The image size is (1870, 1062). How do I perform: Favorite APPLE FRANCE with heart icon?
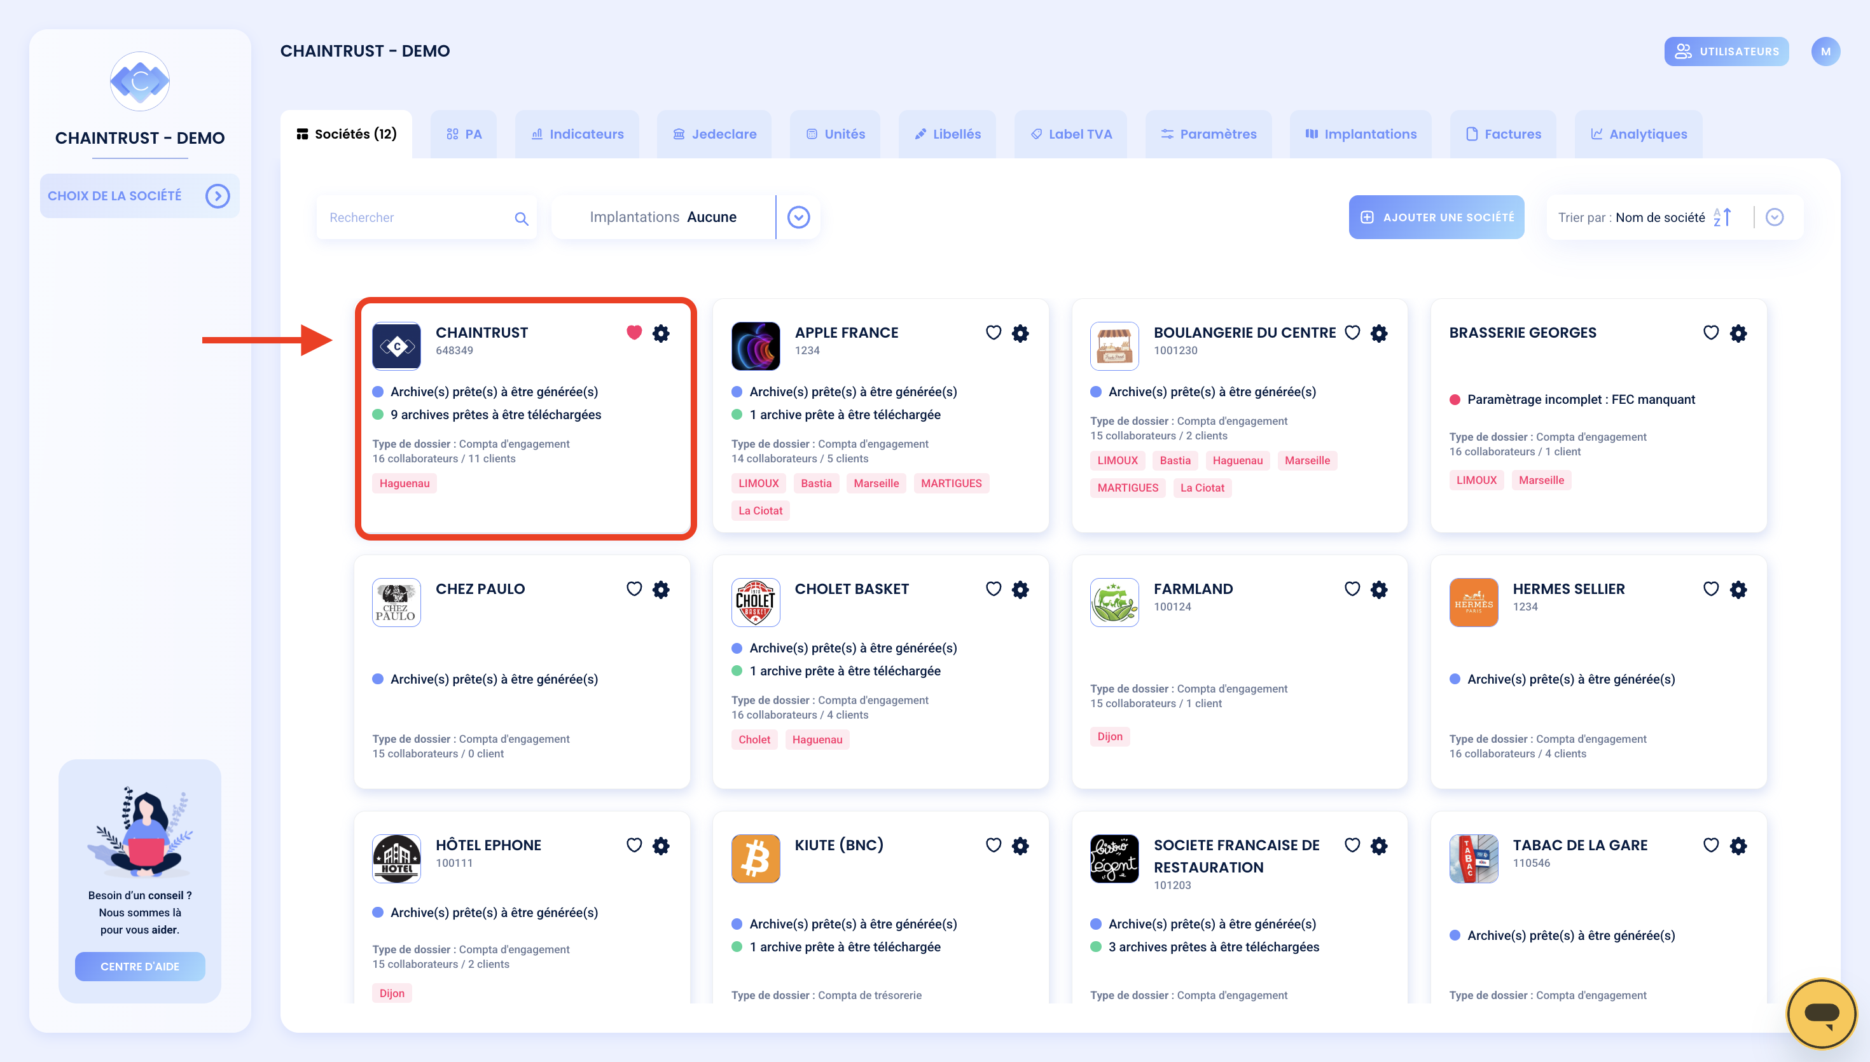pos(994,333)
